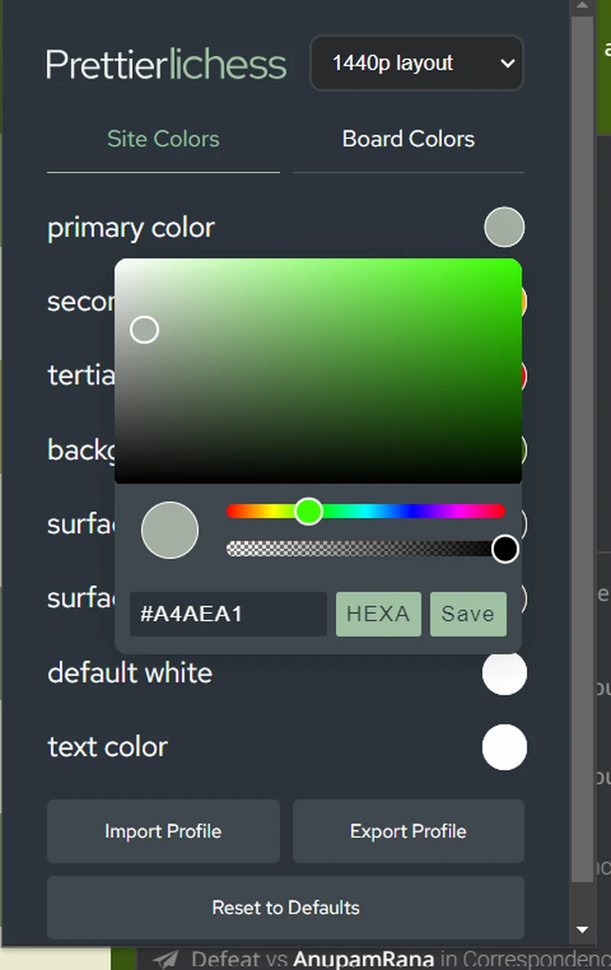Click the default white color swatch
This screenshot has width=611, height=970.
pos(504,673)
